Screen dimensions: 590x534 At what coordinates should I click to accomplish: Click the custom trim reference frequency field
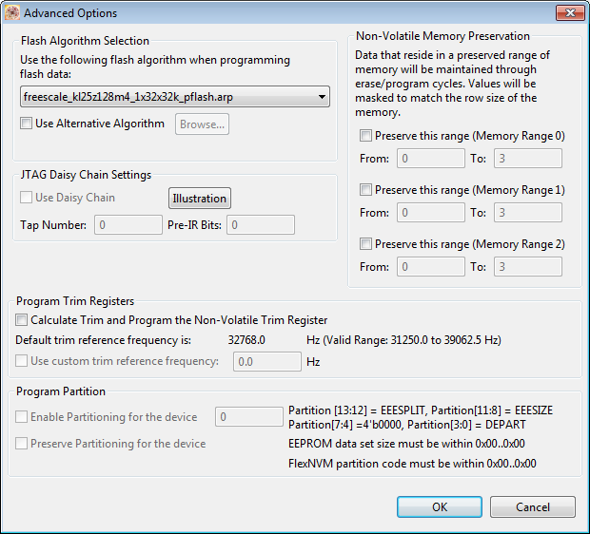266,361
